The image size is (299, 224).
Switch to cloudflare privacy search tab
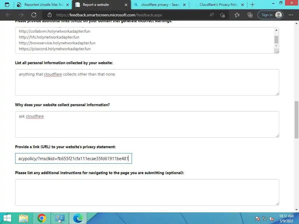pos(160,5)
